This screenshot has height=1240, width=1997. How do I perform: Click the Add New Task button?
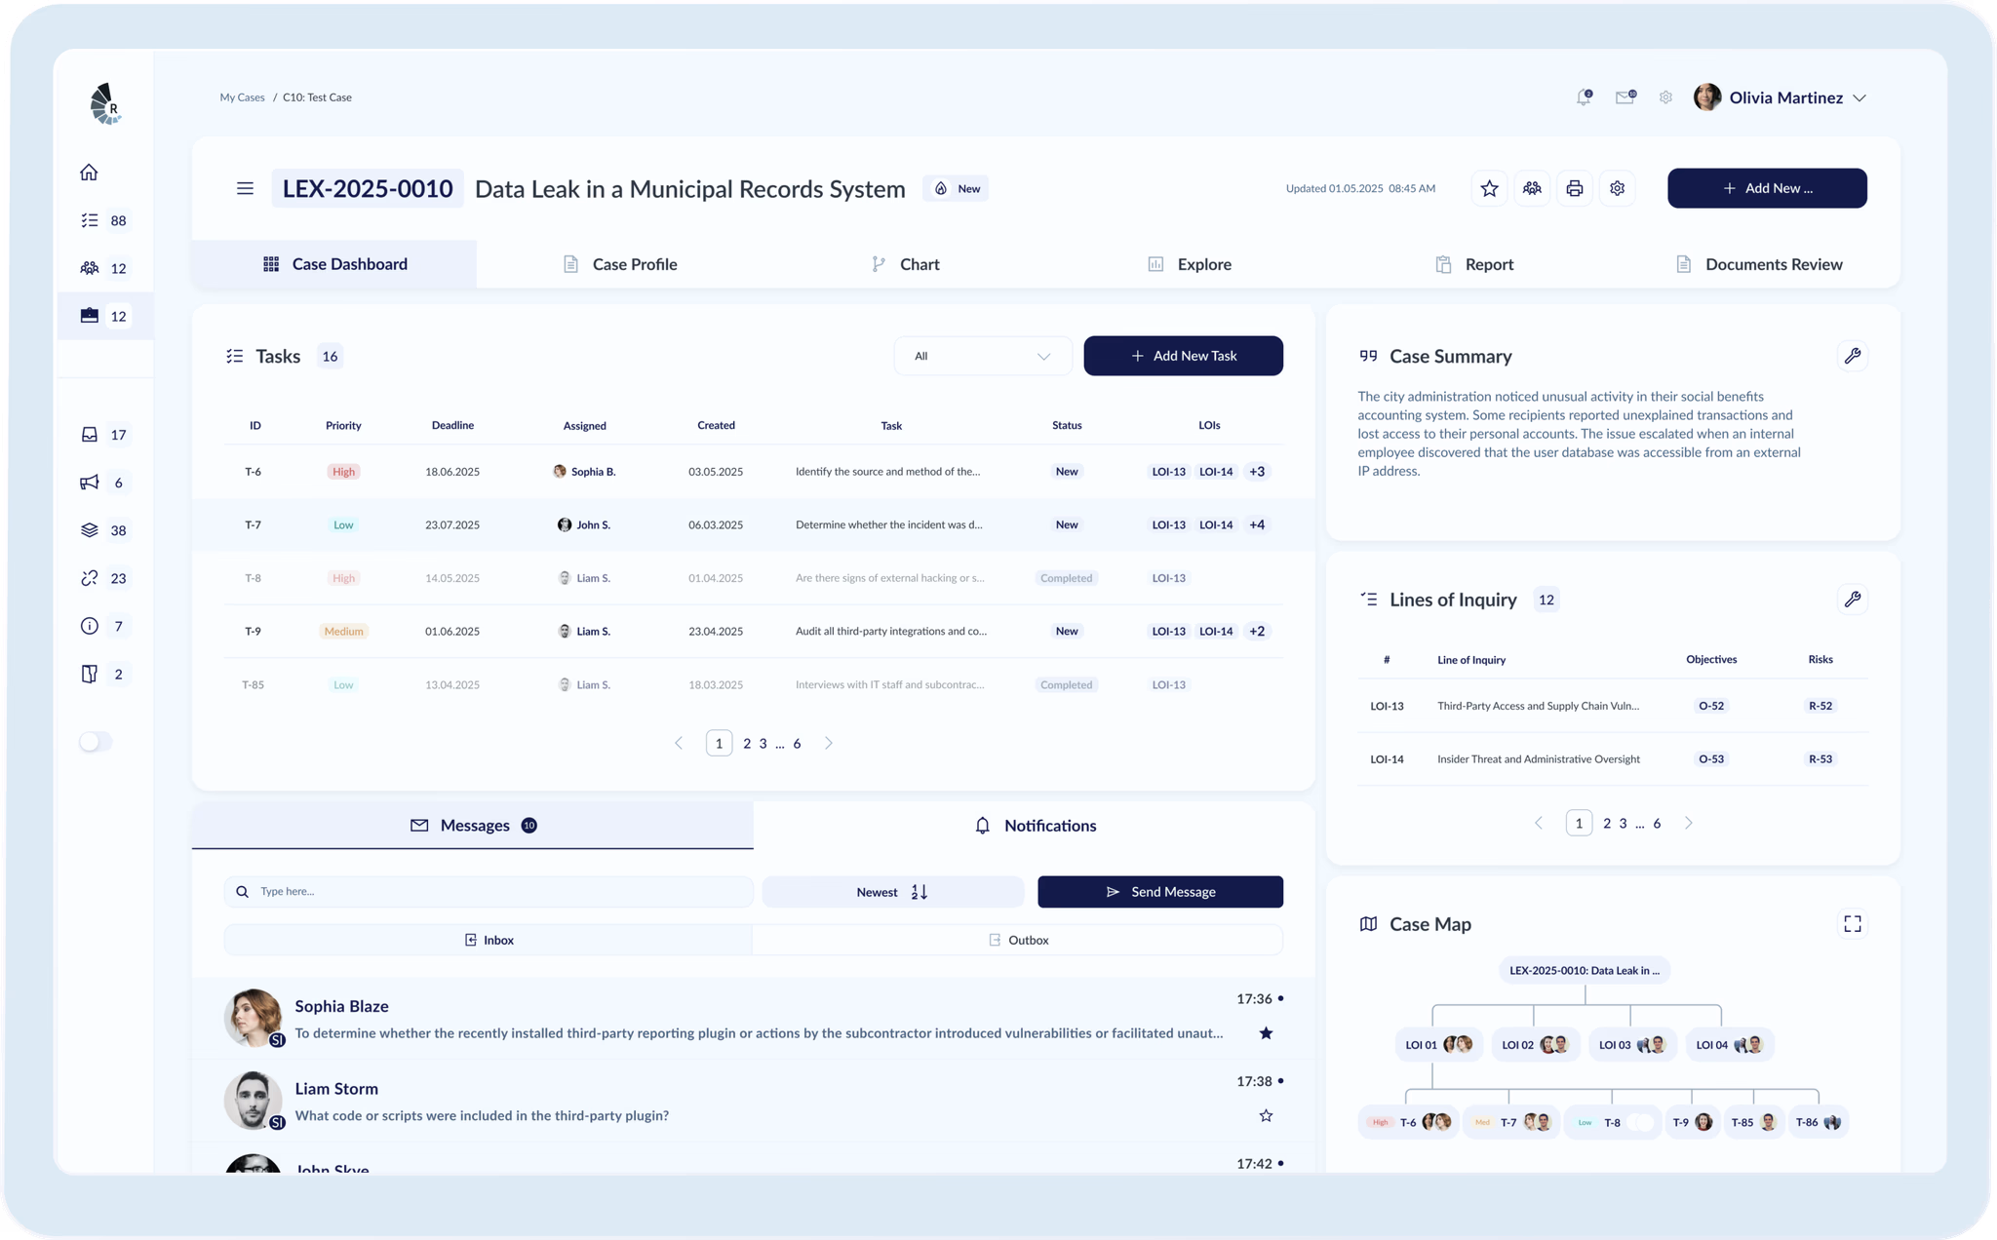1184,356
